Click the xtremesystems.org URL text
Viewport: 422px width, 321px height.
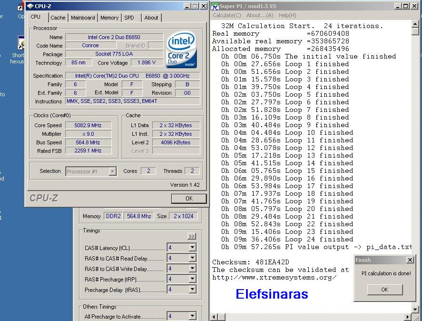pyautogui.click(x=274, y=278)
